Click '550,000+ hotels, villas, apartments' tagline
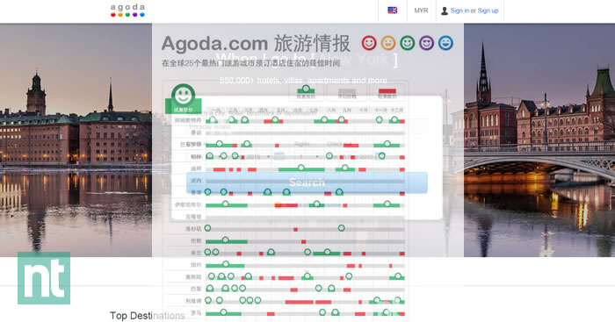 tap(303, 81)
